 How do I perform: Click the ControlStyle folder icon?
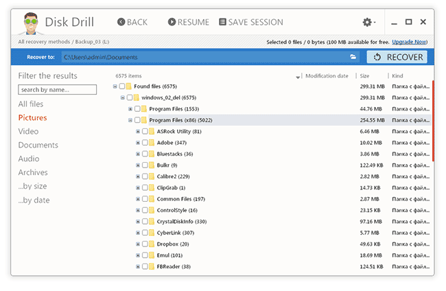pos(152,210)
